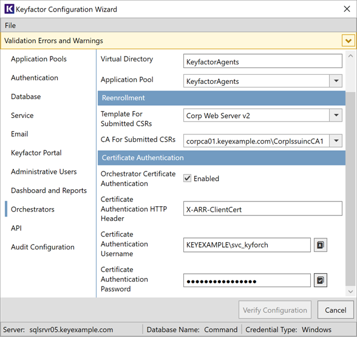The image size is (357, 337).
Task: Select Dashboard and Reports section
Action: tap(49, 190)
